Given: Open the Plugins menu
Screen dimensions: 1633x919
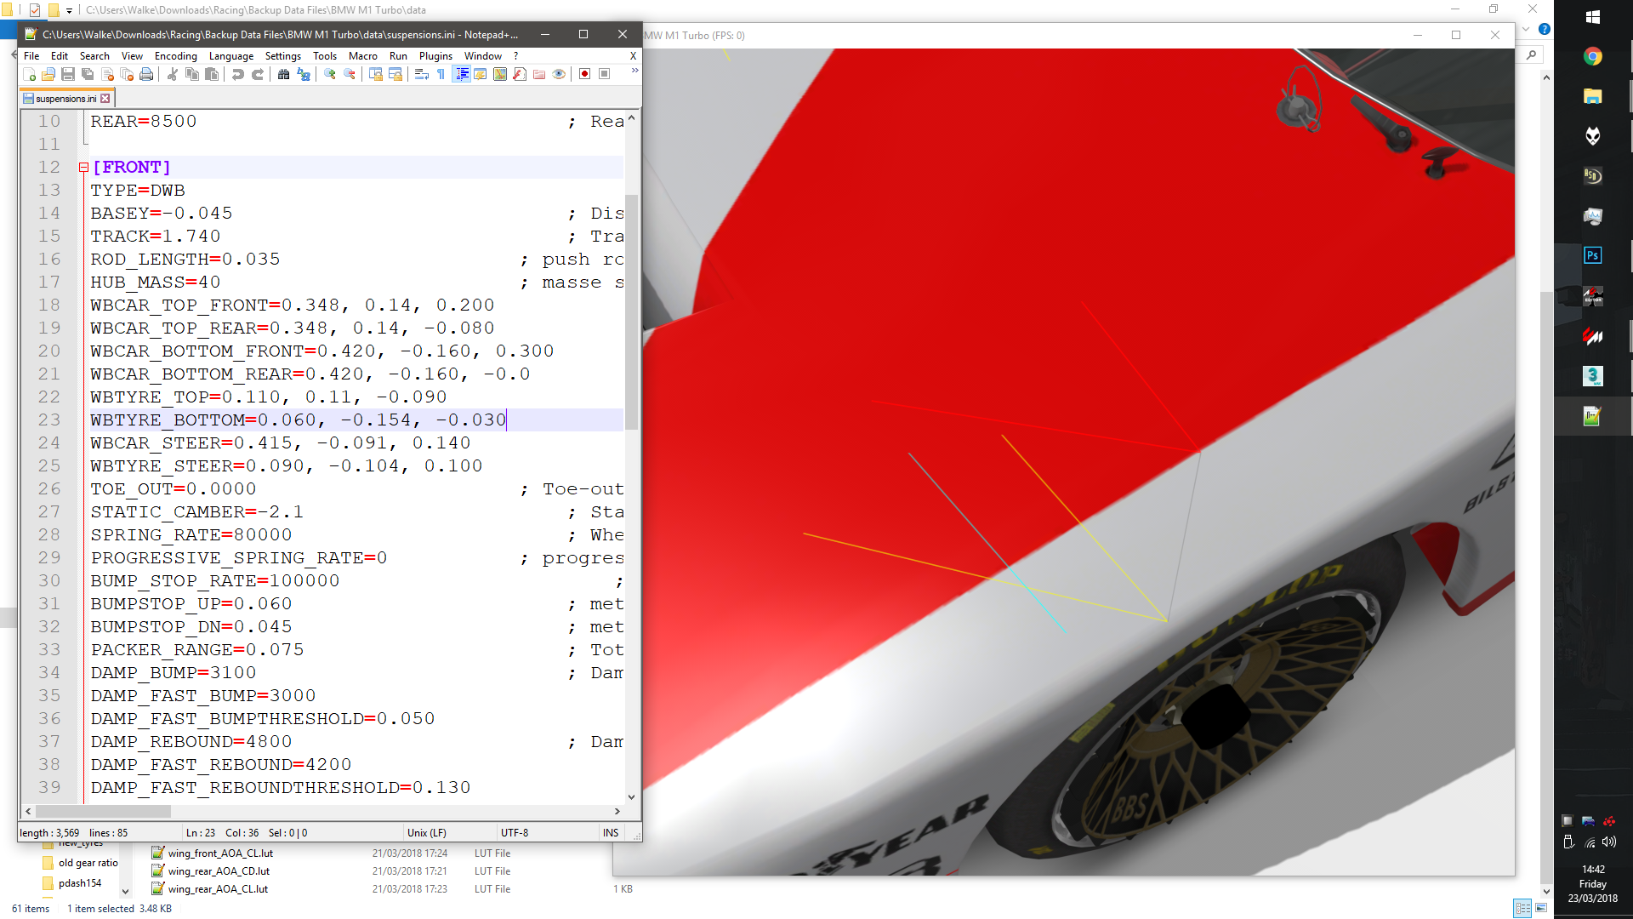Looking at the screenshot, I should tap(435, 56).
